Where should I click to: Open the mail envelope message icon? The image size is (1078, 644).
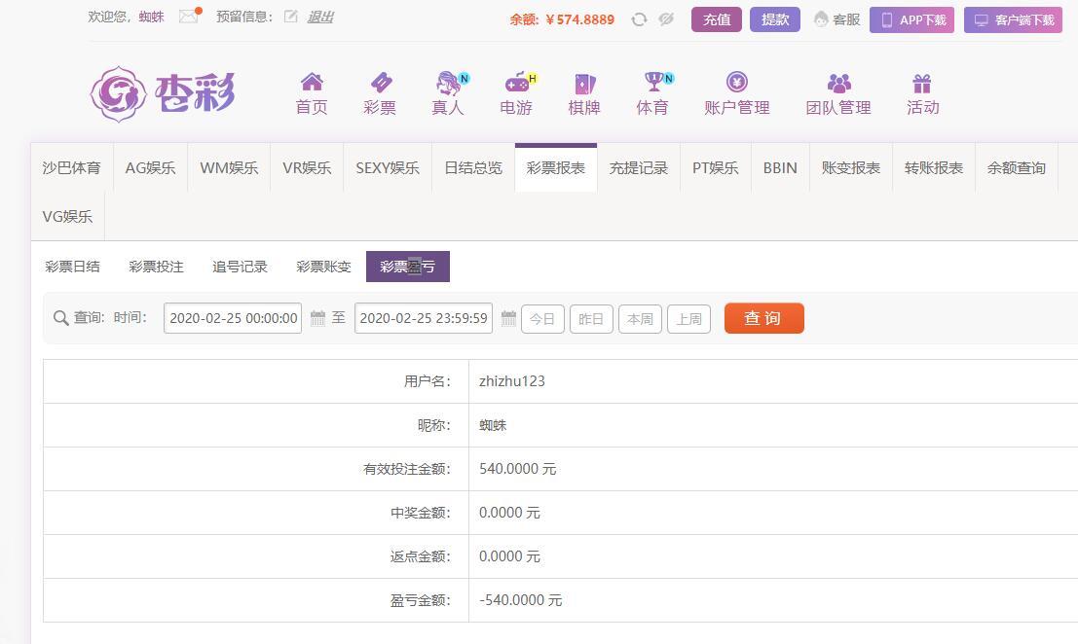188,17
